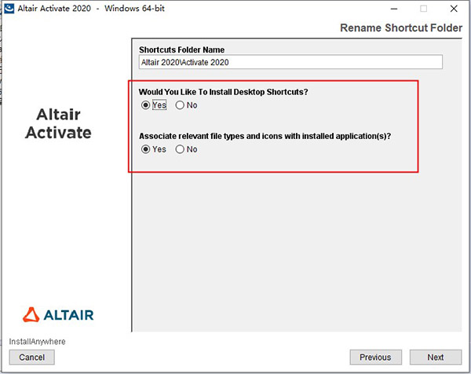The height and width of the screenshot is (374, 471).
Task: Choose Yes to associate file types
Action: pyautogui.click(x=145, y=149)
